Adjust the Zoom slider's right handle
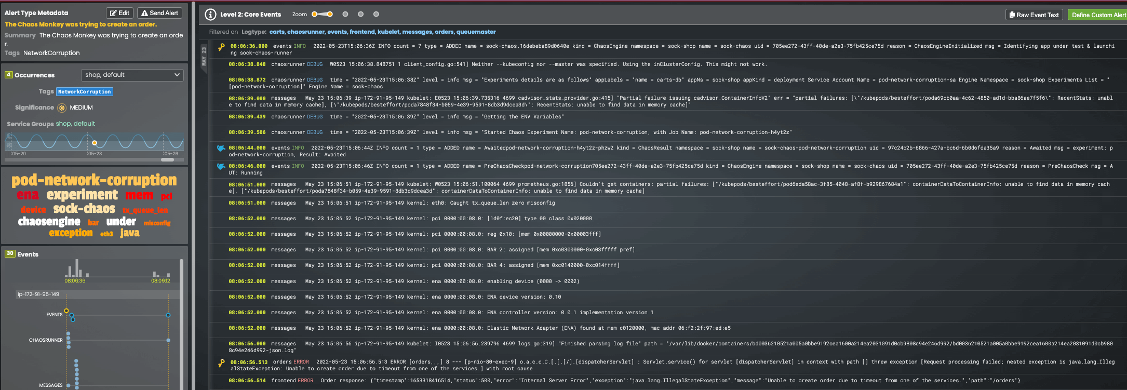The height and width of the screenshot is (390, 1127). point(330,14)
